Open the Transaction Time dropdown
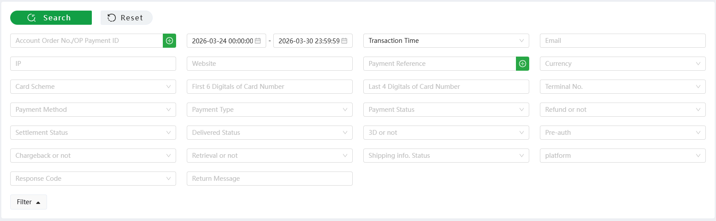This screenshot has height=221, width=716. 446,41
